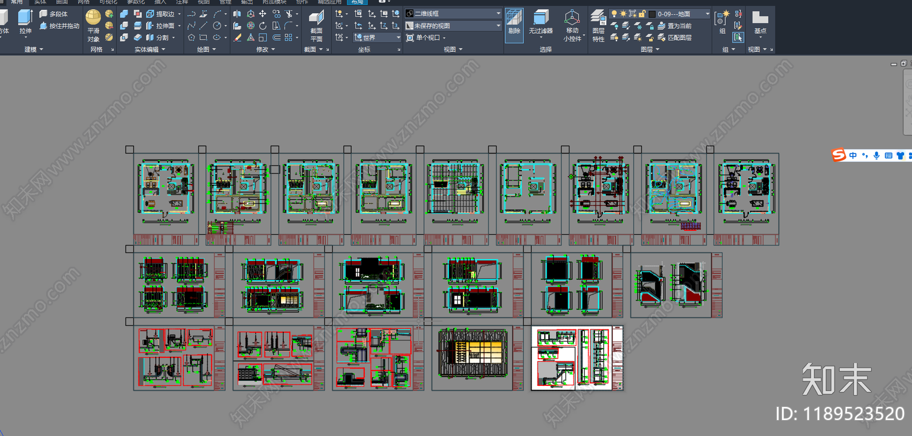Toggle the layer on/off lightbulb
The width and height of the screenshot is (912, 436).
pos(614,14)
